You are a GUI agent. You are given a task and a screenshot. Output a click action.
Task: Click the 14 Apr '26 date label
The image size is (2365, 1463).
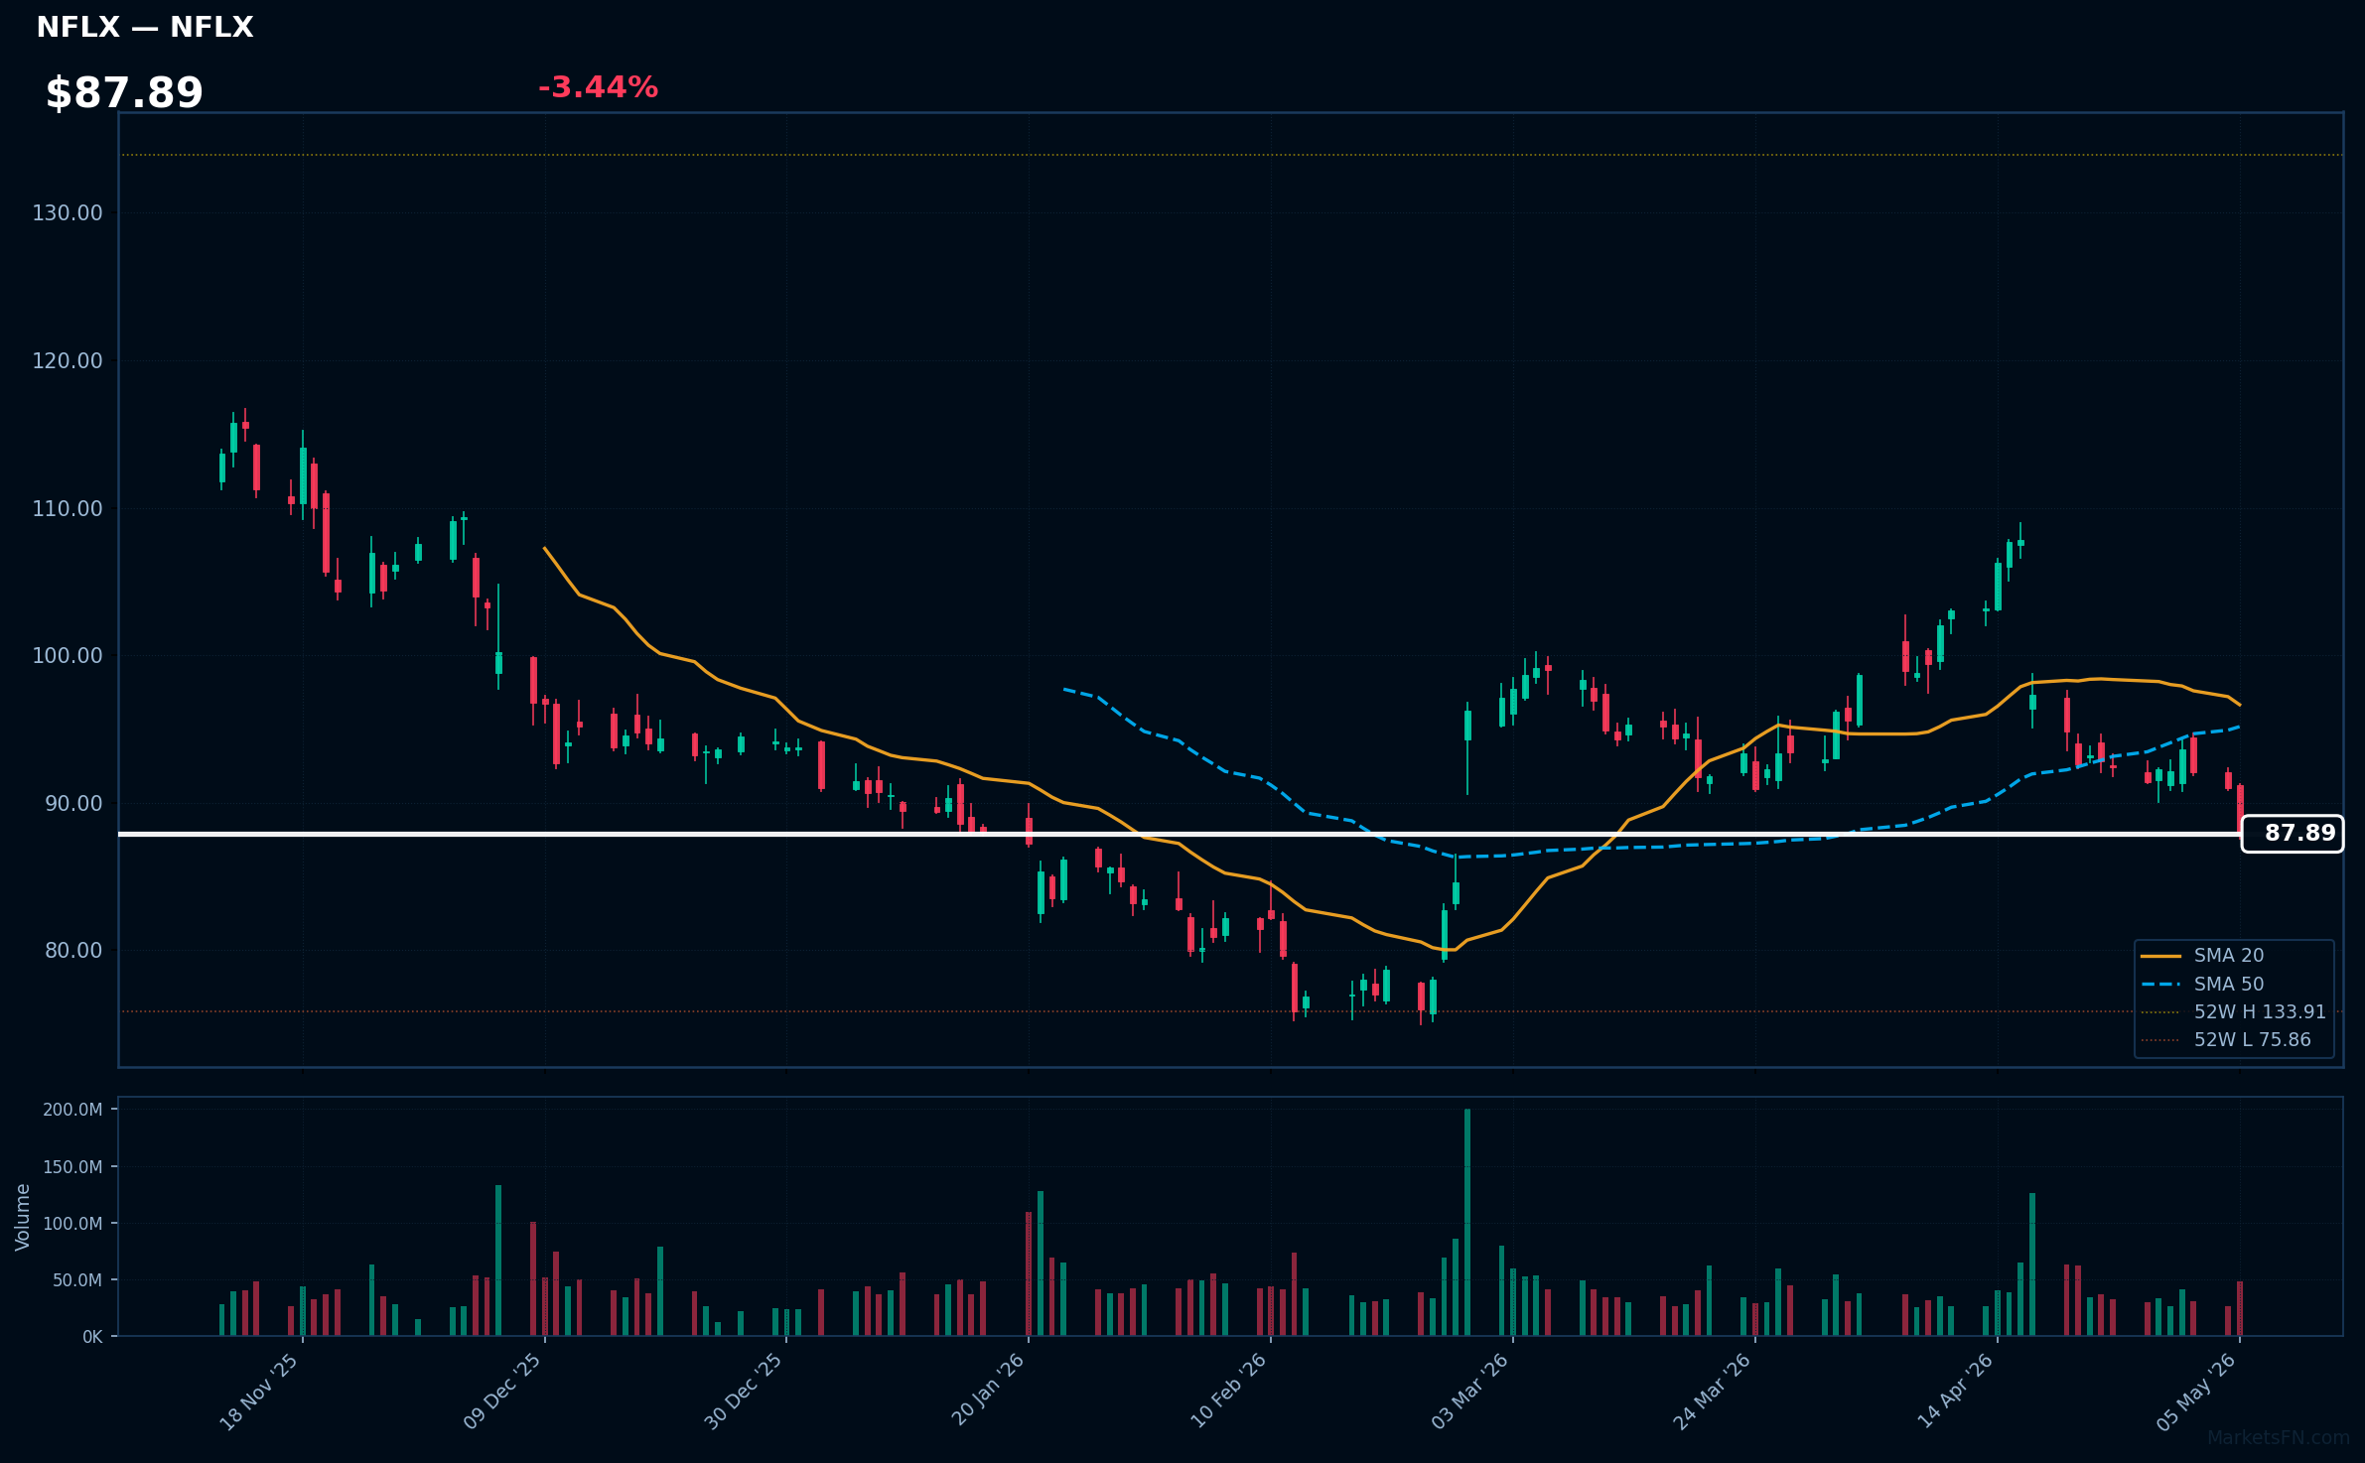coord(1955,1392)
